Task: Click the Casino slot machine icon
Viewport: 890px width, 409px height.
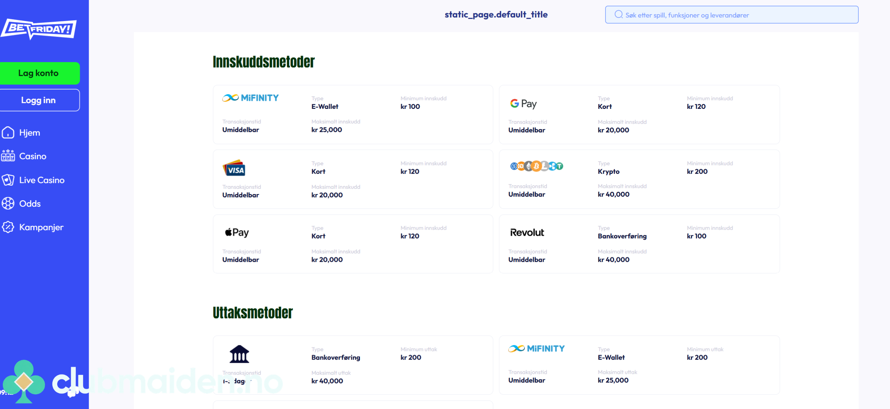Action: 8,156
